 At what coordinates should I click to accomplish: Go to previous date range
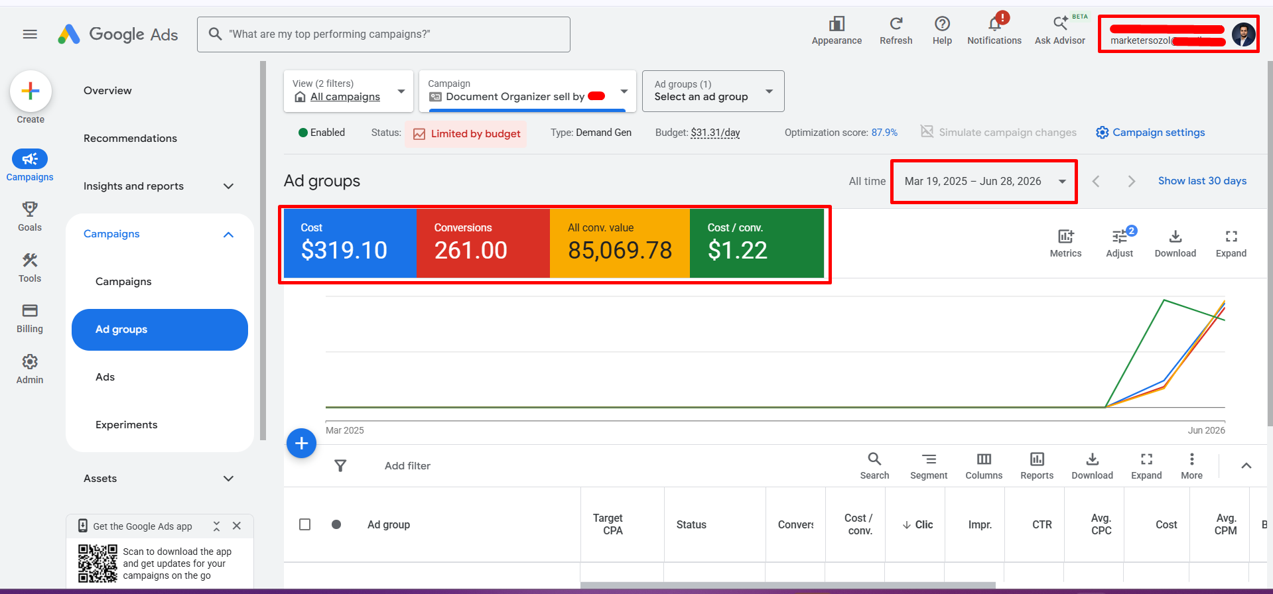[1096, 181]
